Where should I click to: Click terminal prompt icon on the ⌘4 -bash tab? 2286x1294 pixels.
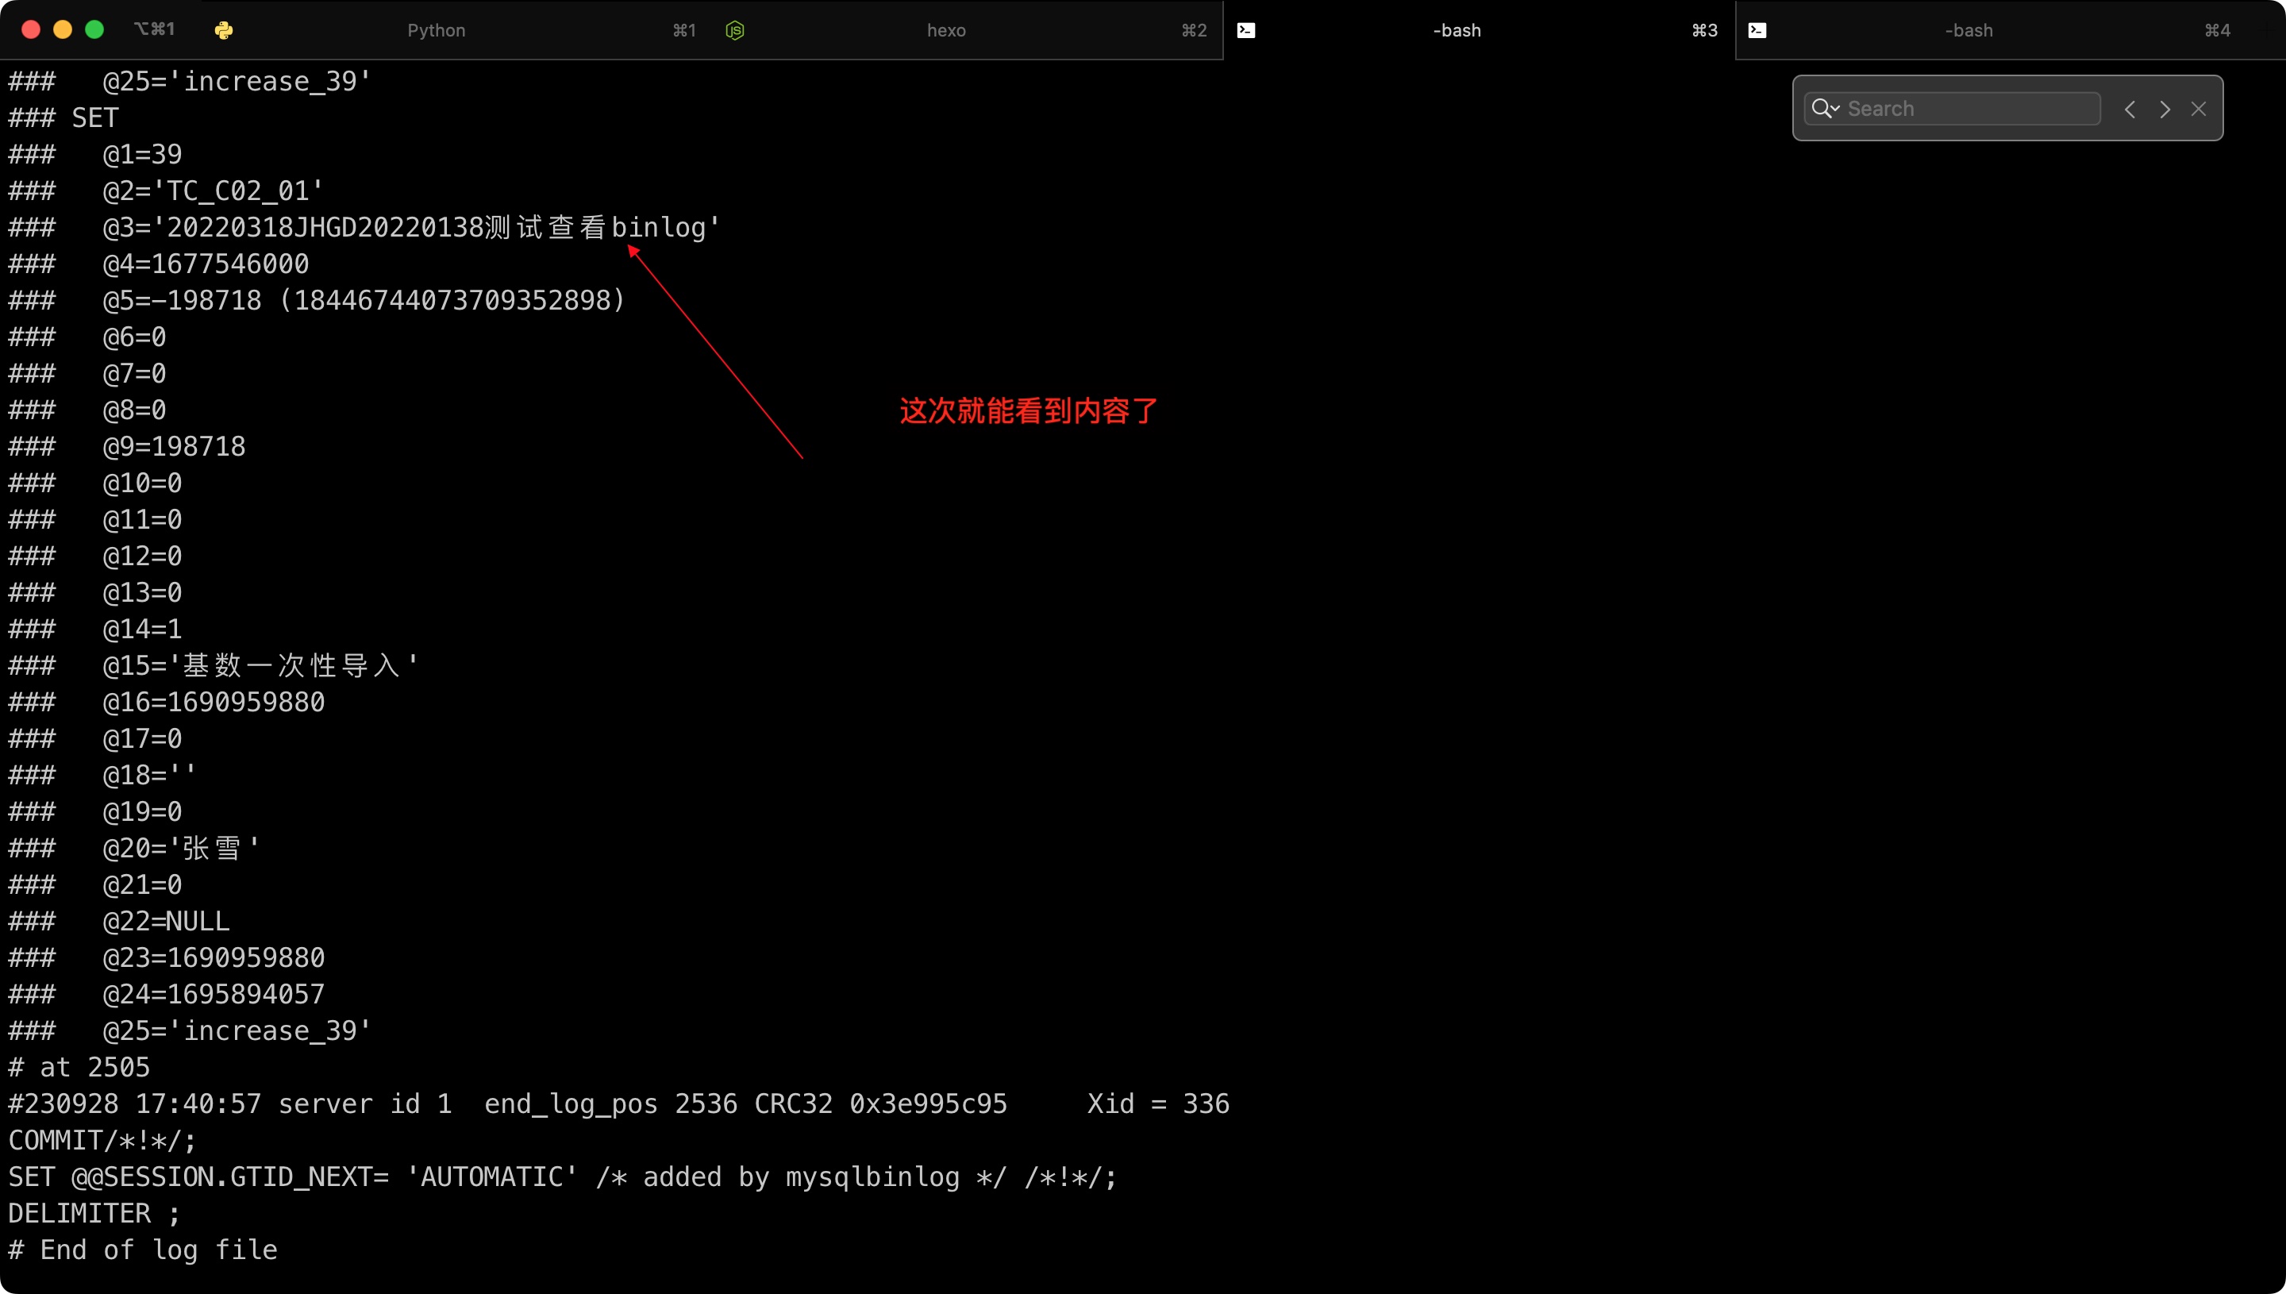[x=1757, y=30]
